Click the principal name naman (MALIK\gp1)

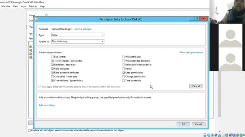click(62, 29)
